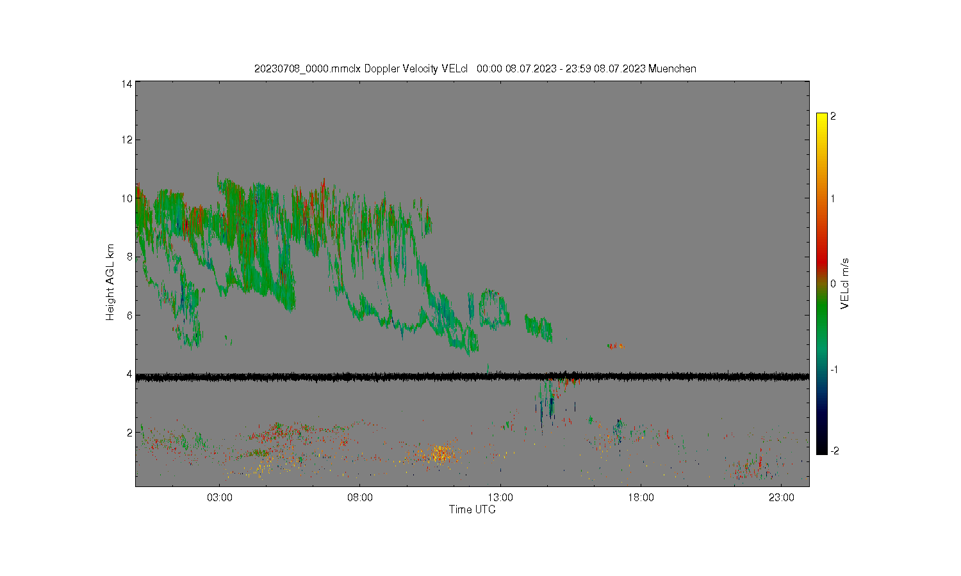Click the 13:00 time tick label
The height and width of the screenshot is (576, 961).
coord(500,498)
